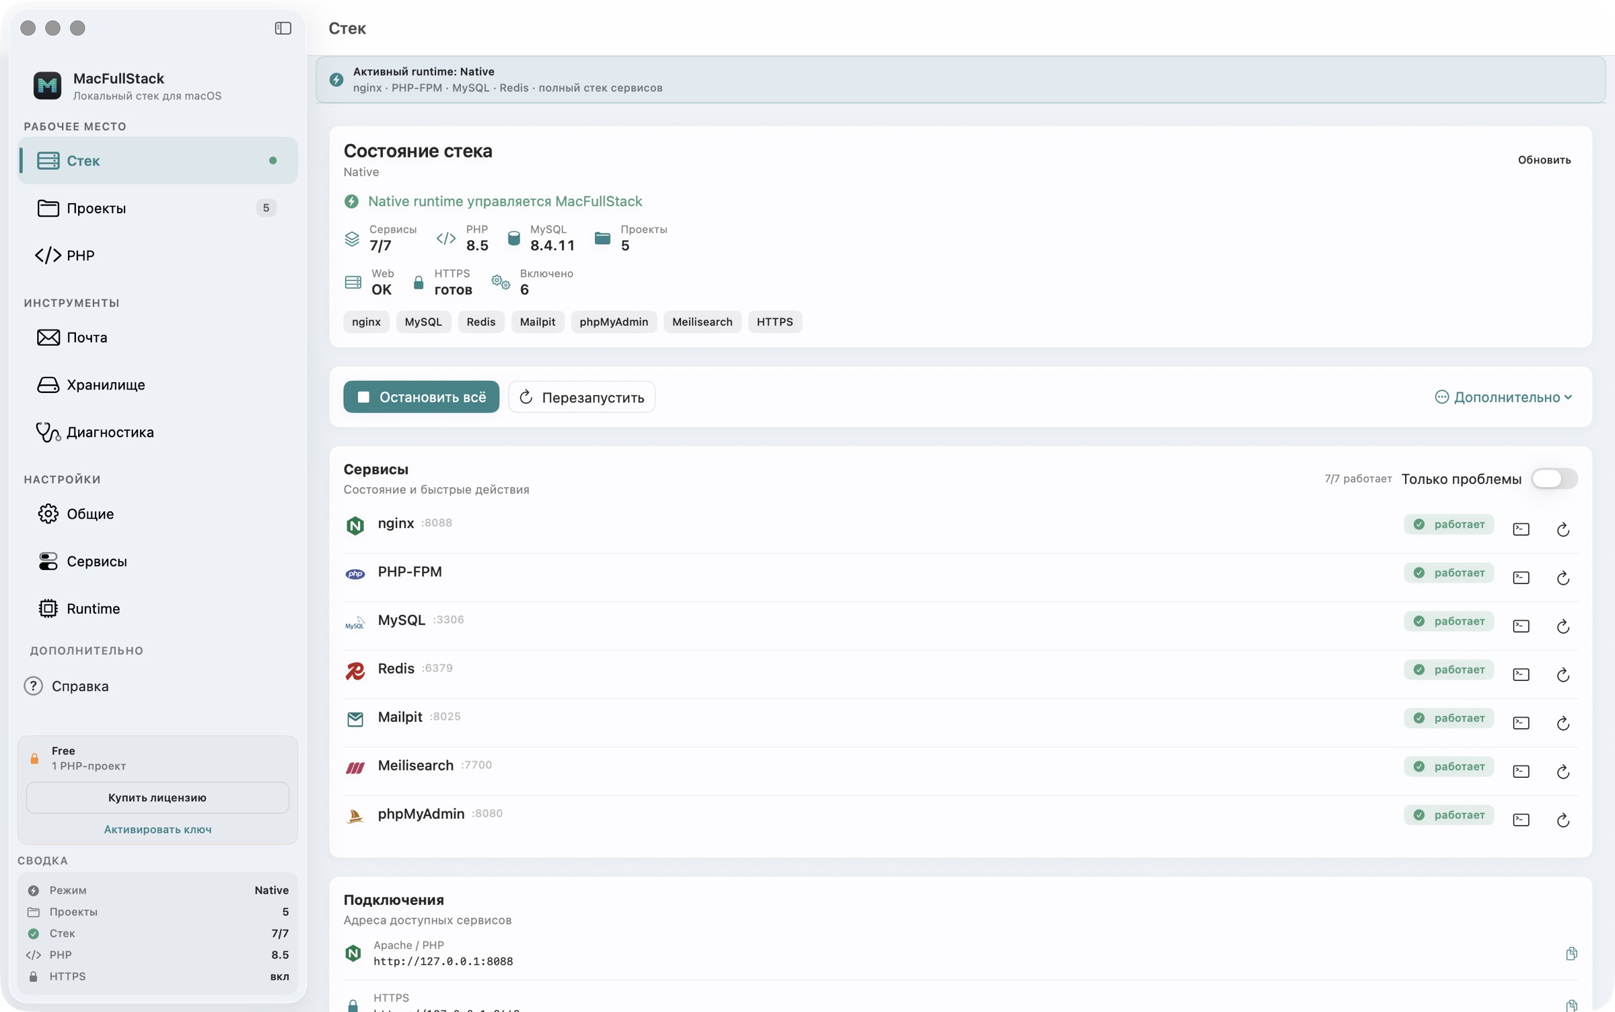Click the Meilisearch logo icon
This screenshot has width=1615, height=1012.
pos(355,768)
